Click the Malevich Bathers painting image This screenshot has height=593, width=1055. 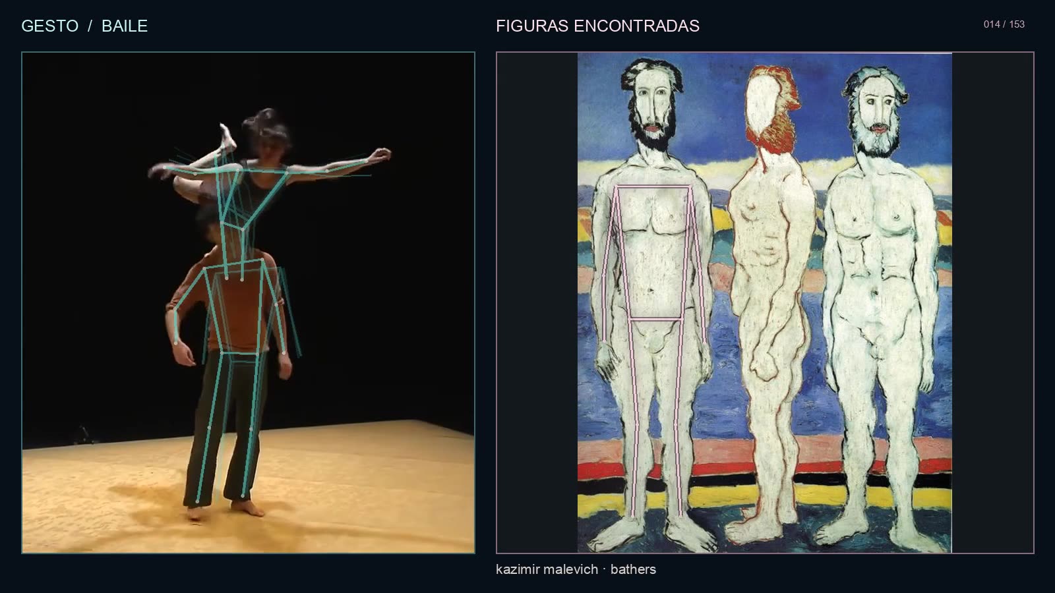click(x=764, y=302)
